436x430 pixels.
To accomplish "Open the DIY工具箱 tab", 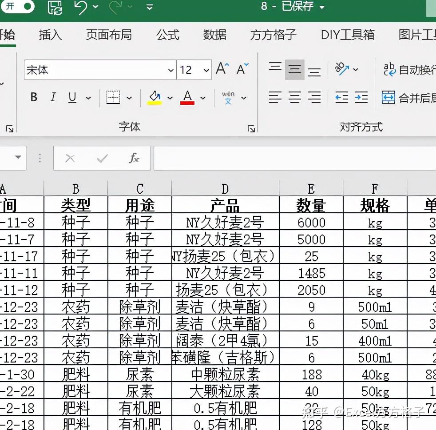I will click(x=348, y=35).
